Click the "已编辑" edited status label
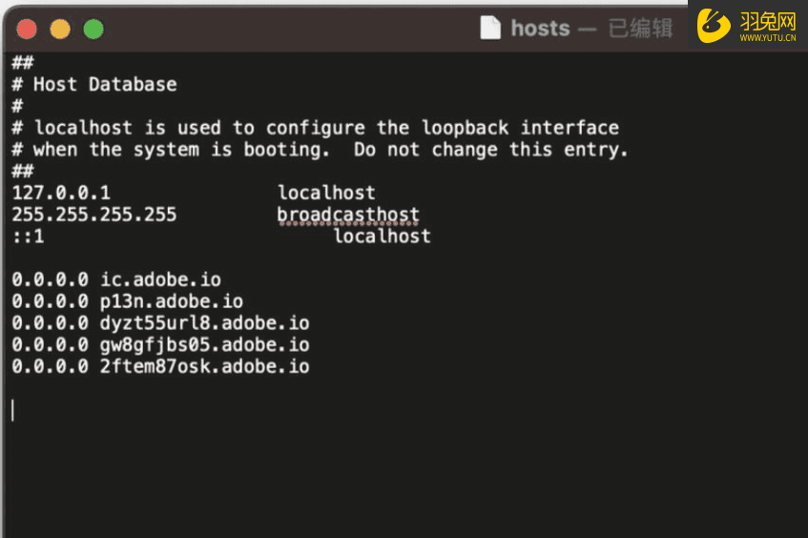Viewport: 808px width, 538px height. coord(640,29)
